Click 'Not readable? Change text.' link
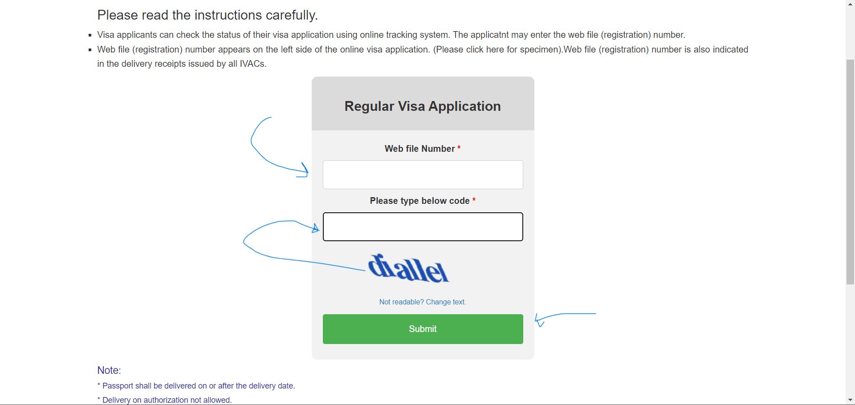Image resolution: width=855 pixels, height=405 pixels. point(423,302)
